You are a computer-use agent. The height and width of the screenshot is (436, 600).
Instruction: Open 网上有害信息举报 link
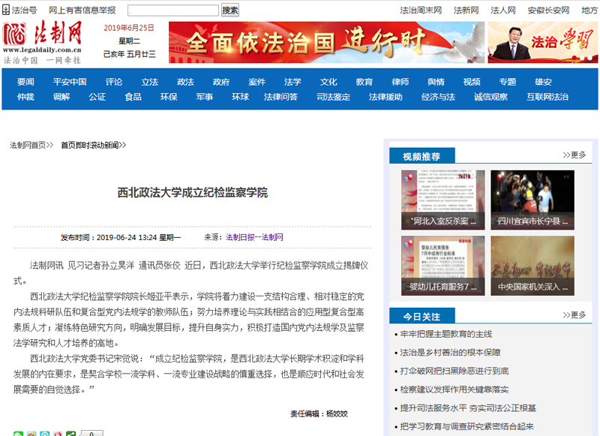tap(82, 11)
